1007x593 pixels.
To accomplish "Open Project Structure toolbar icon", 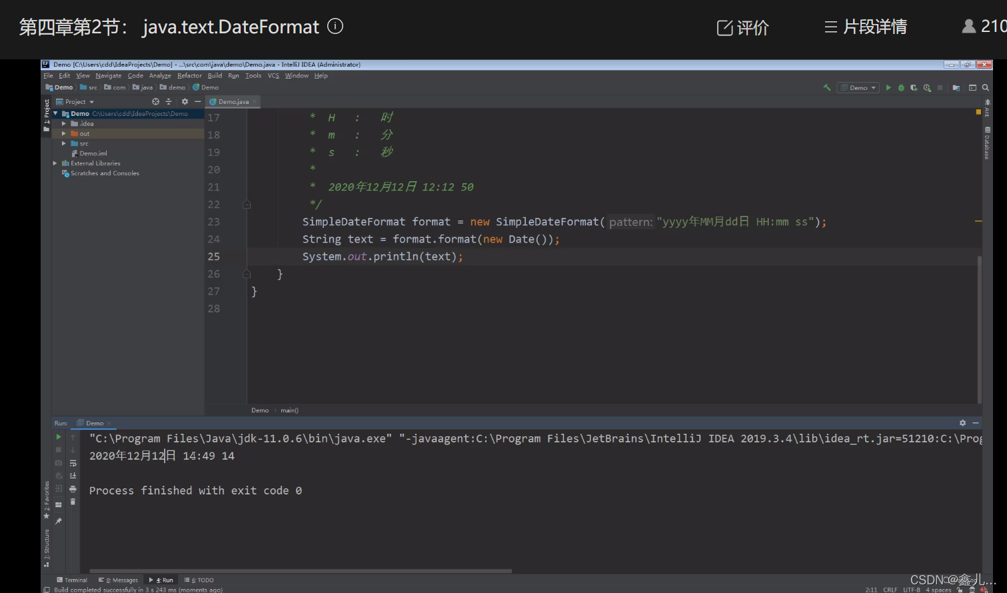I will [956, 87].
